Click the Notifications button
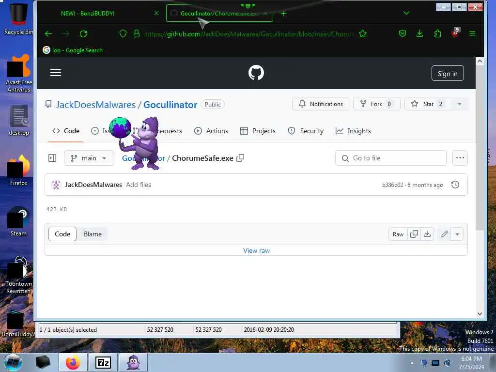The width and height of the screenshot is (496, 372). pyautogui.click(x=321, y=104)
